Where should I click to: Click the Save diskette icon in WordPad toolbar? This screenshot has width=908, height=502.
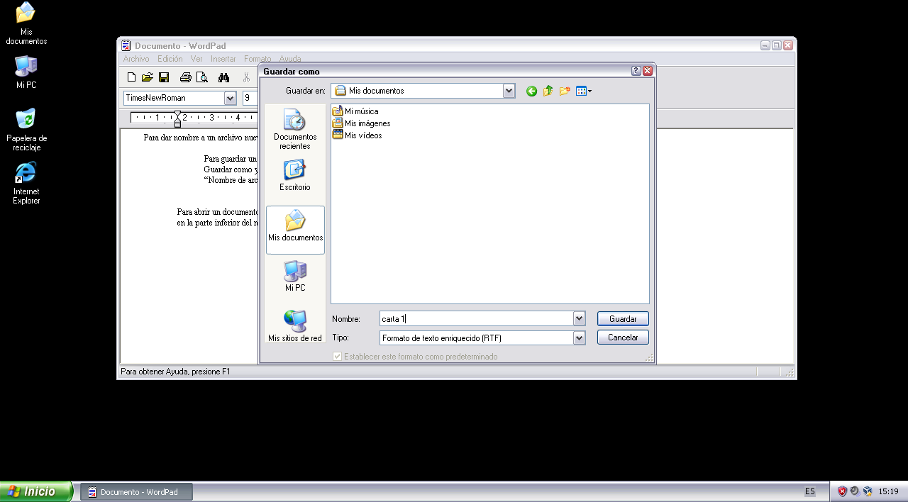coord(164,77)
